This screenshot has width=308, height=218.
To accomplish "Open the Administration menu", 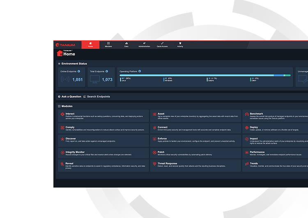I will click(144, 45).
